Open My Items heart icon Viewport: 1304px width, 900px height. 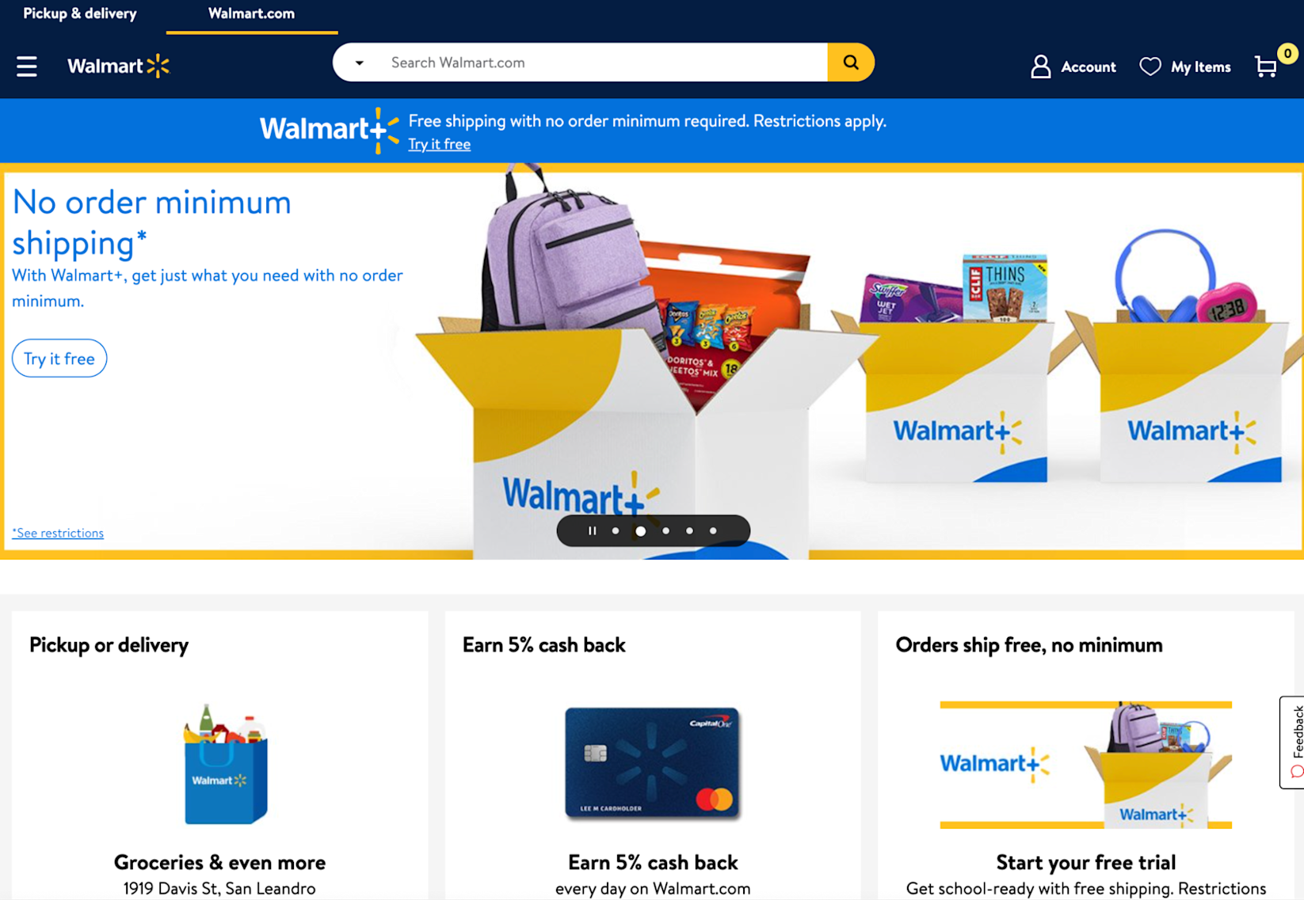click(1150, 66)
